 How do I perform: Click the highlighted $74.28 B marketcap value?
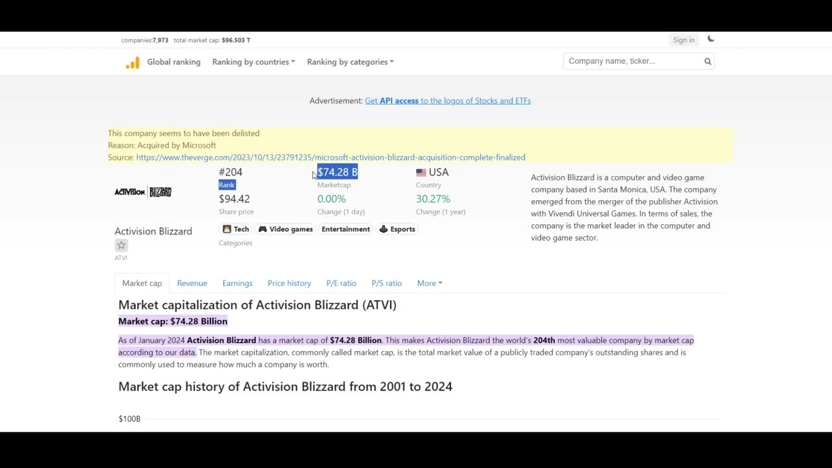tap(337, 172)
